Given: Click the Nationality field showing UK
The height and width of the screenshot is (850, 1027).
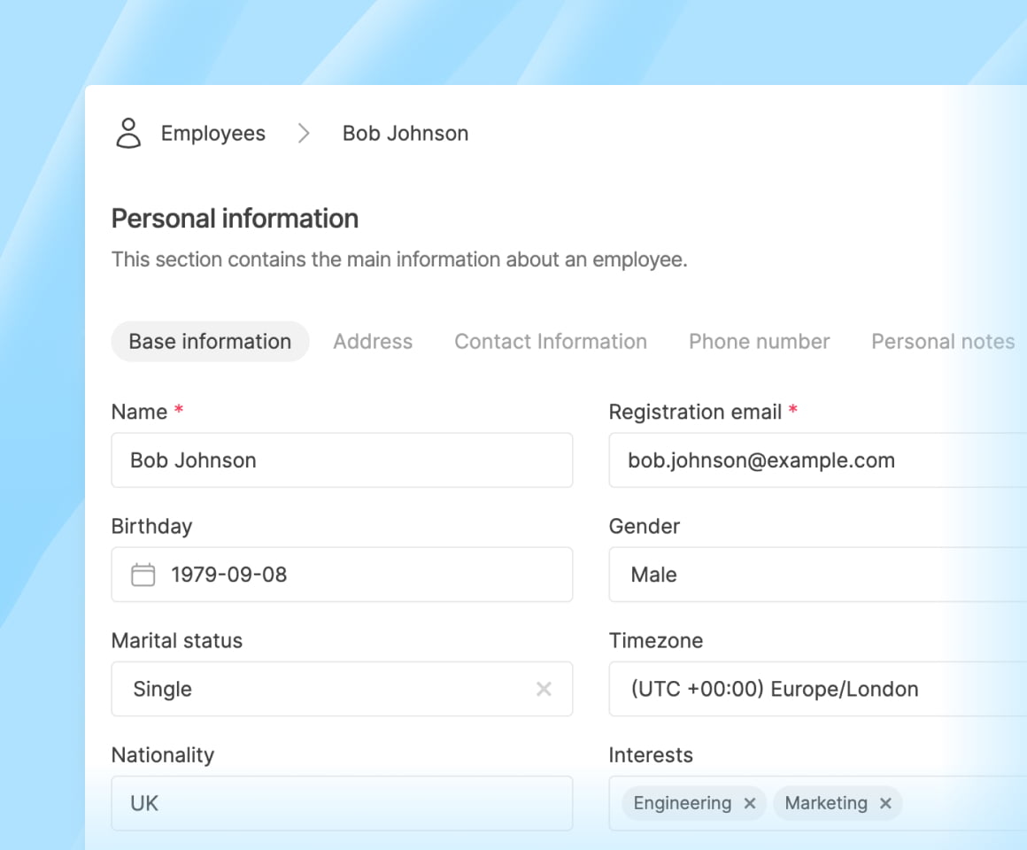Looking at the screenshot, I should coord(342,803).
